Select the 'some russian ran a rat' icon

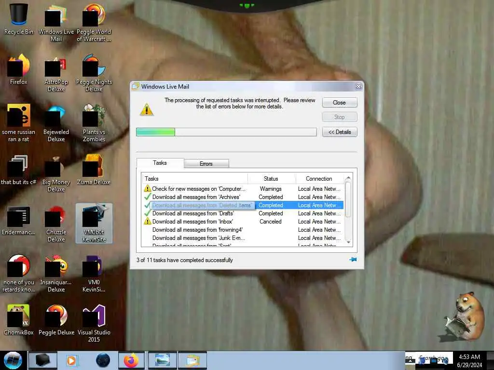(x=19, y=123)
